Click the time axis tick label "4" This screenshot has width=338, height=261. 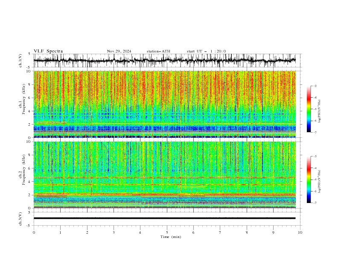coord(140,232)
